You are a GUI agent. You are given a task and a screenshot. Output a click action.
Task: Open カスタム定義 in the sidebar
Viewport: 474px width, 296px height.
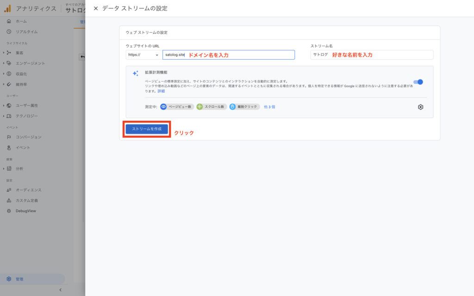point(26,201)
